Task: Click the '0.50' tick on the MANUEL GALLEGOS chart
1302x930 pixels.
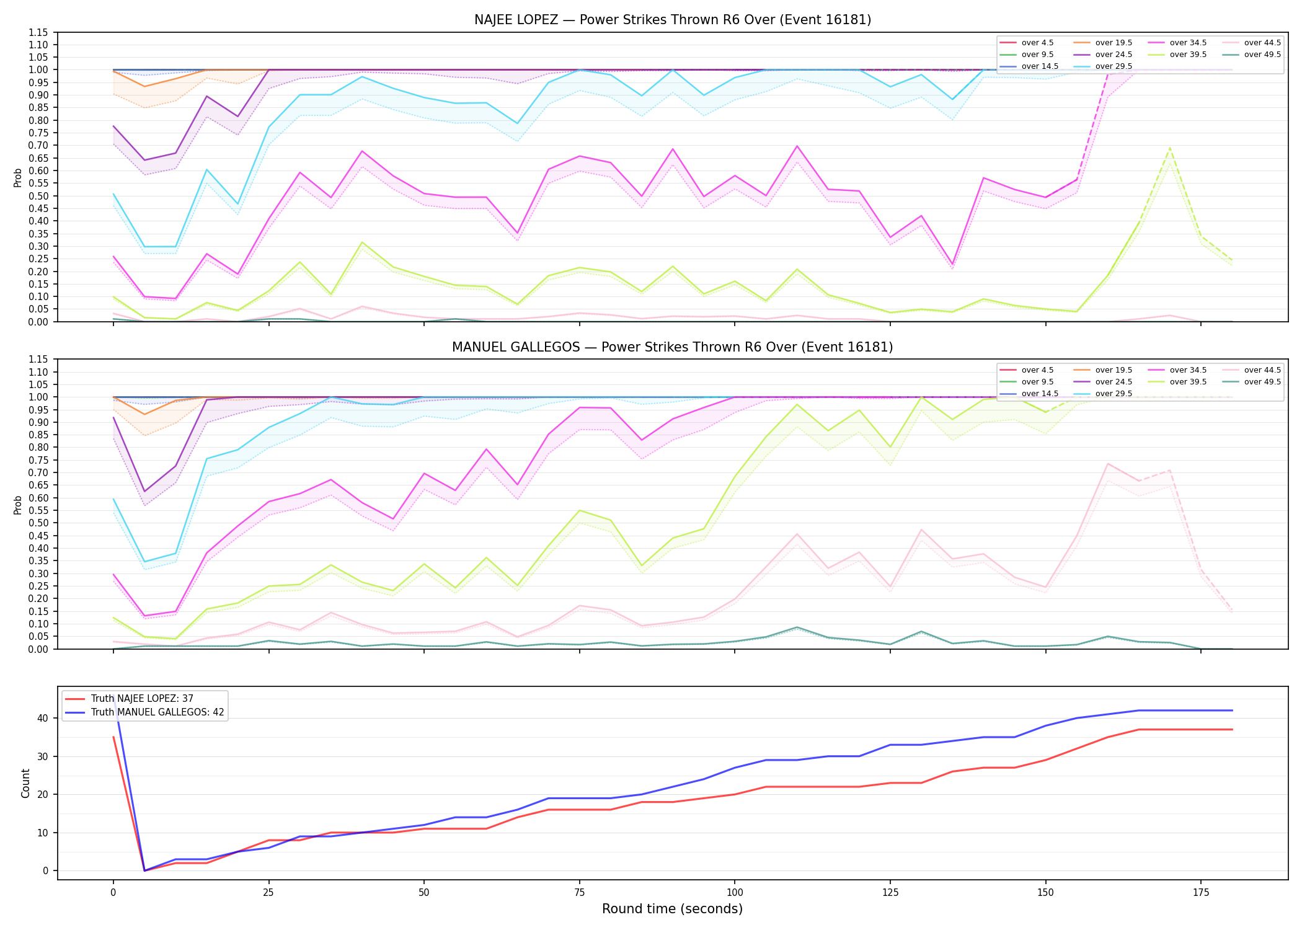Action: click(38, 523)
